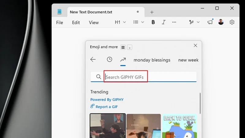245x138 pixels.
Task: Select the New Text Document.txt tab
Action: click(x=106, y=12)
